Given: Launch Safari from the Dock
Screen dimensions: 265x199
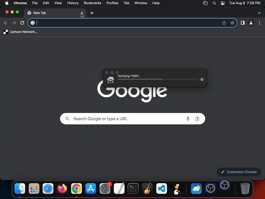Looking at the screenshot, I should point(48,189).
